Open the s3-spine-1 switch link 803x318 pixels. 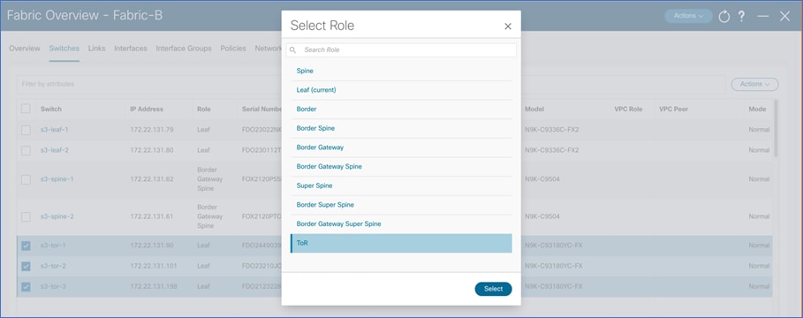pos(57,179)
